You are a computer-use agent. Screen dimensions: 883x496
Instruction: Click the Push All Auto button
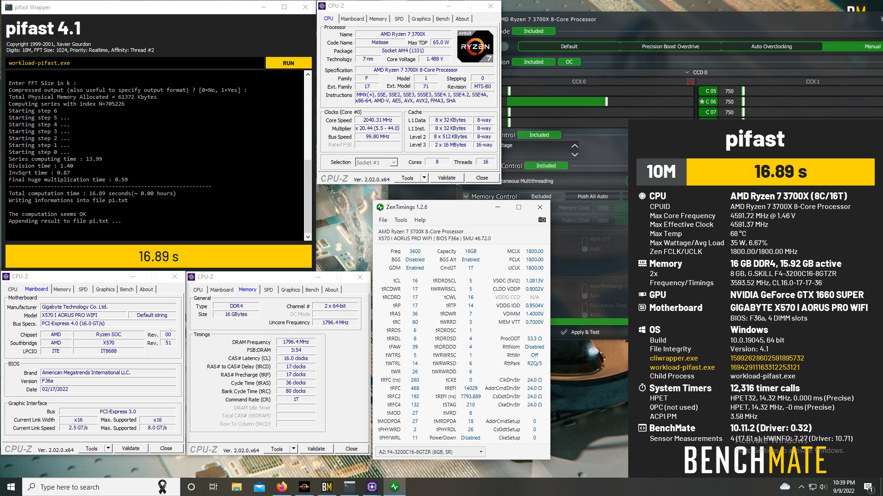[592, 197]
